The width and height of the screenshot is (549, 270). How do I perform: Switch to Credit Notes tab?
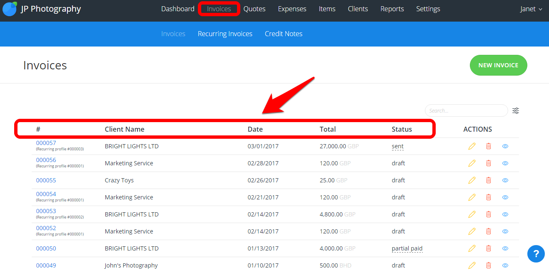[284, 34]
